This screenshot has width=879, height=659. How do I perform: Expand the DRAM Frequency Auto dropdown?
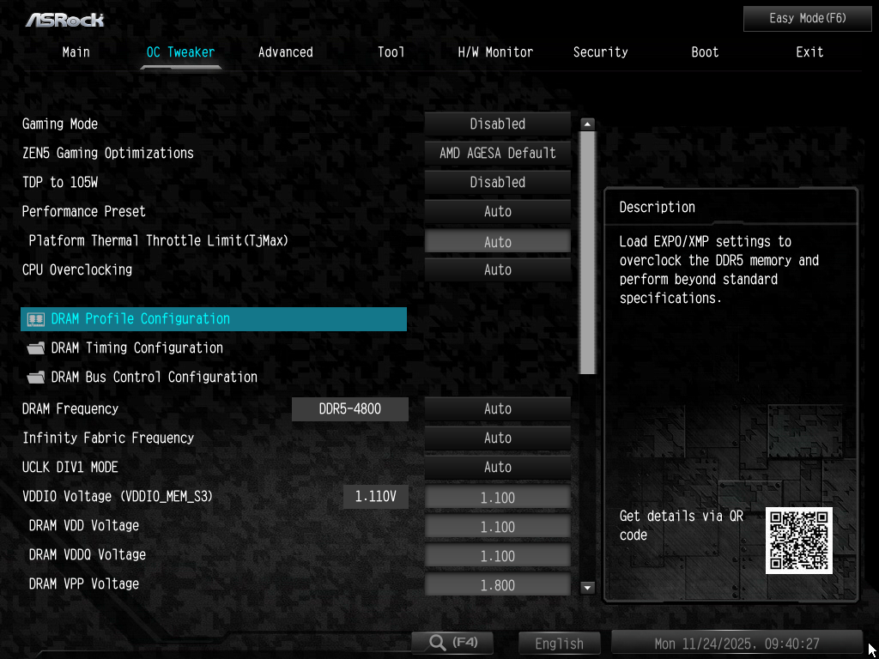[x=497, y=409]
